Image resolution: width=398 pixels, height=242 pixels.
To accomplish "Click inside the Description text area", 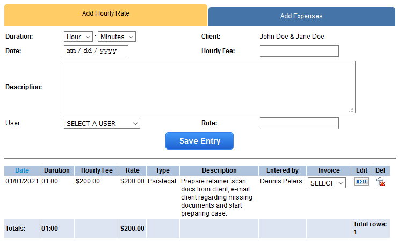I will click(209, 87).
